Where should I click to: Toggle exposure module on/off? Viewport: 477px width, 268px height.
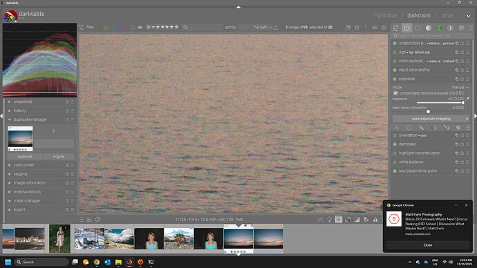[x=395, y=79]
